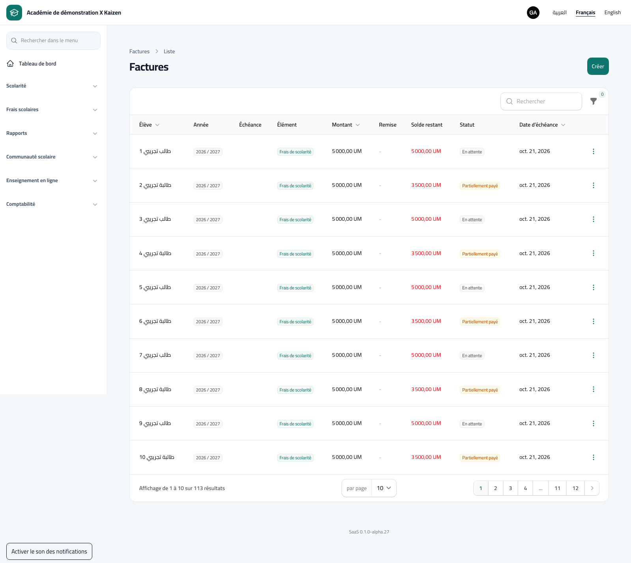This screenshot has height=563, width=631.
Task: Open the GA user avatar menu
Action: [x=533, y=13]
